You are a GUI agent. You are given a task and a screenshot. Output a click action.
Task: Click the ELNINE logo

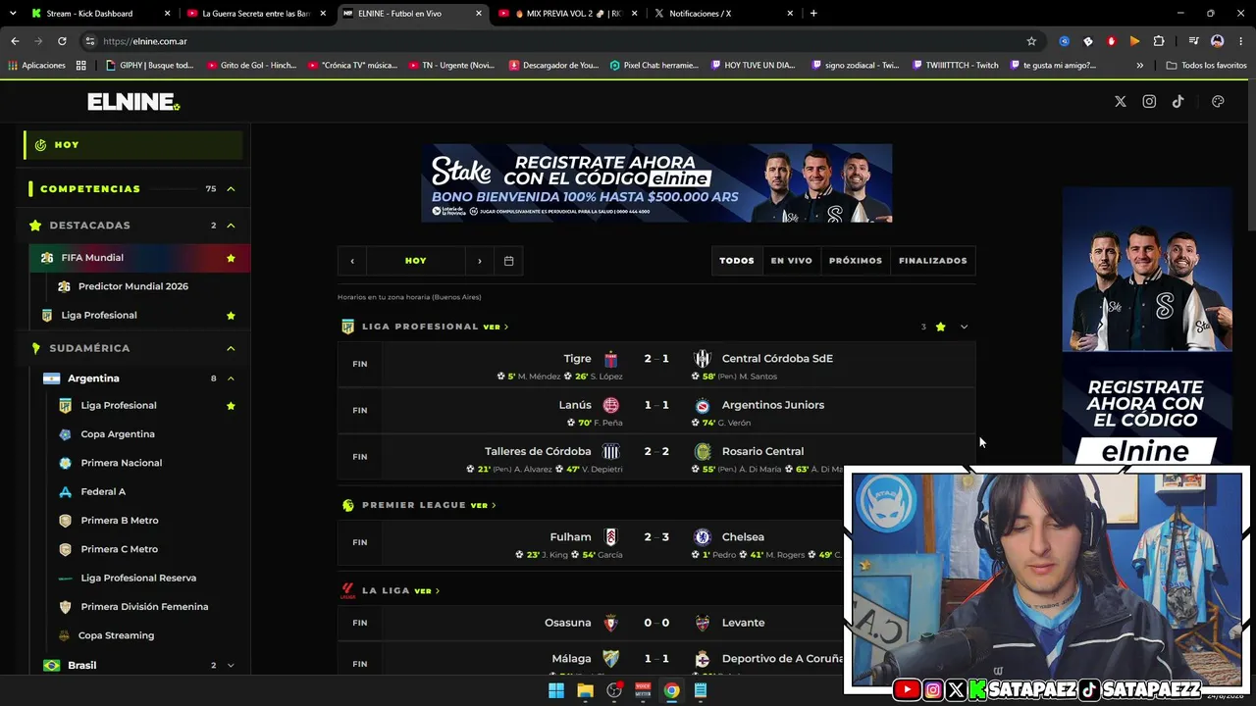[x=133, y=102]
